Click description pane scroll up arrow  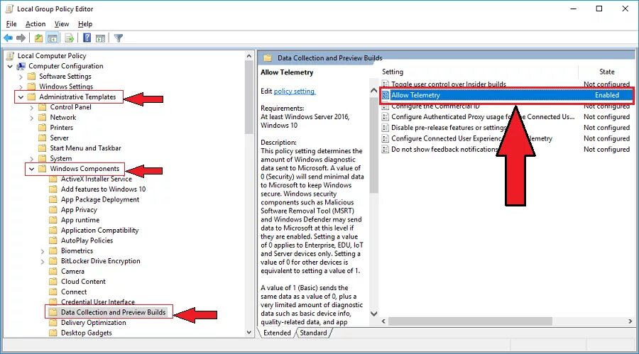click(373, 90)
